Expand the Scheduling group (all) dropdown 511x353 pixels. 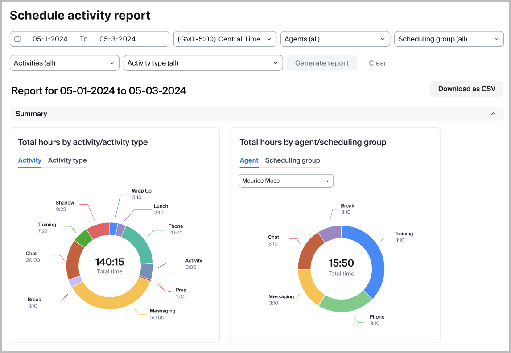pyautogui.click(x=448, y=39)
